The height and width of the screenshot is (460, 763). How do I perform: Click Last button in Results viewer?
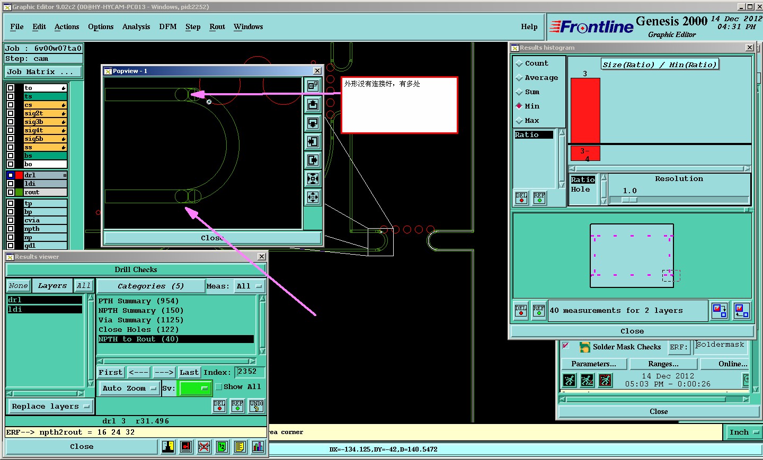click(189, 373)
